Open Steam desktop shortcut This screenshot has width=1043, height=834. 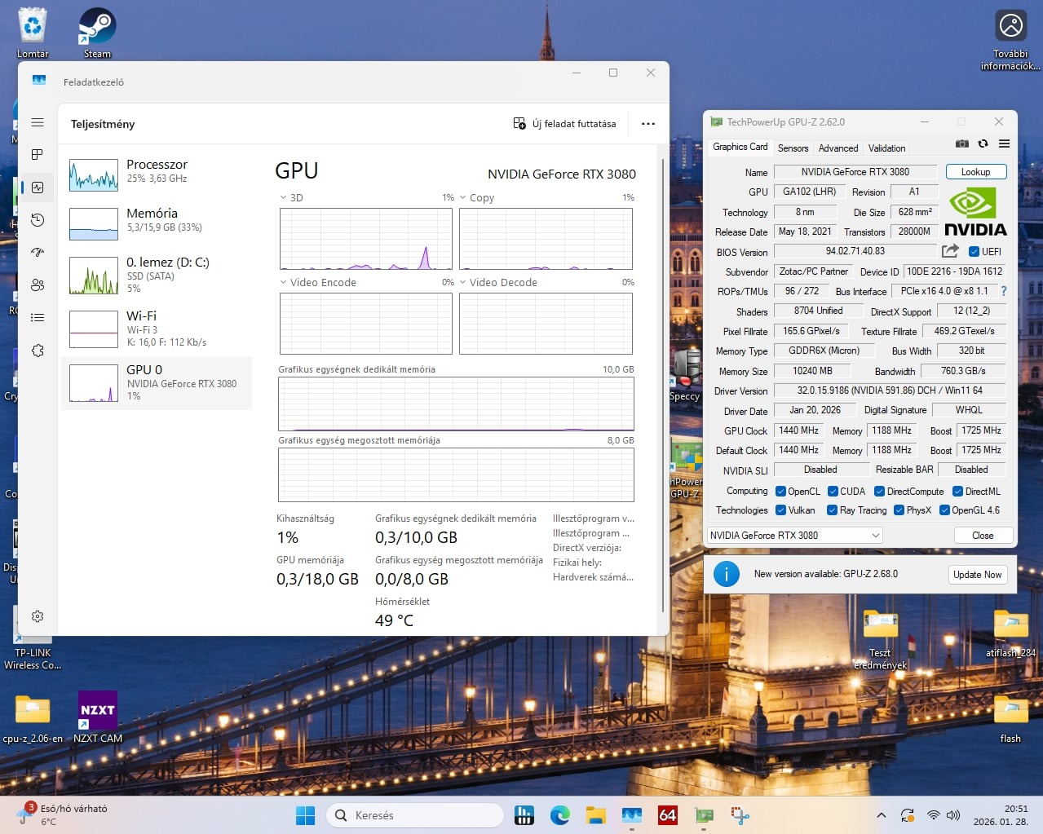tap(97, 33)
